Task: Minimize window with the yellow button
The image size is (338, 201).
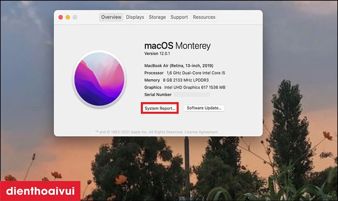Action: click(x=68, y=17)
